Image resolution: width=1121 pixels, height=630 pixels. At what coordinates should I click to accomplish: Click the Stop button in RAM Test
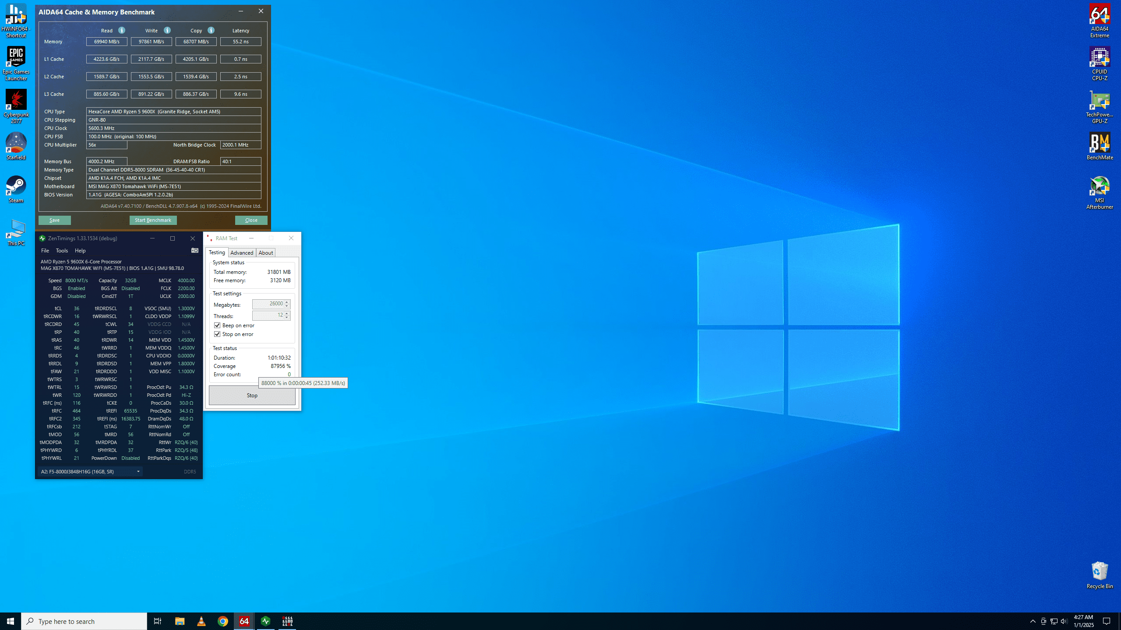[x=252, y=395]
